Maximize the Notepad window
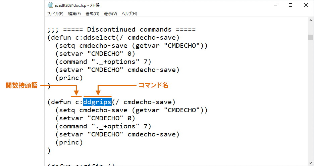 (x=291, y=5)
